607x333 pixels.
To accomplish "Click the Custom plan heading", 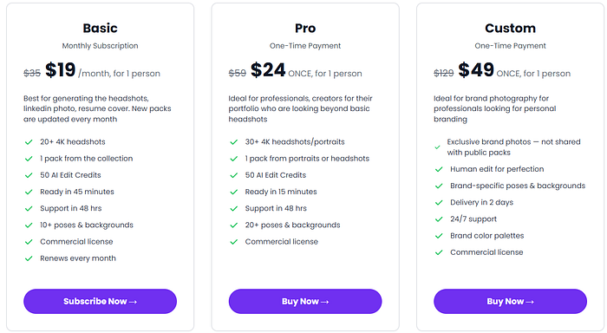I will (510, 29).
